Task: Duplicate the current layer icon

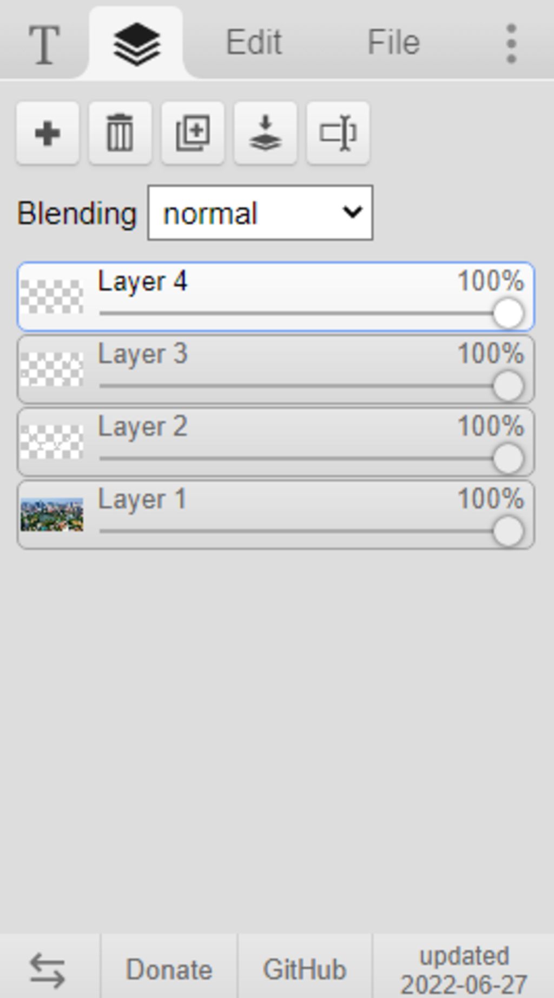Action: [x=193, y=133]
